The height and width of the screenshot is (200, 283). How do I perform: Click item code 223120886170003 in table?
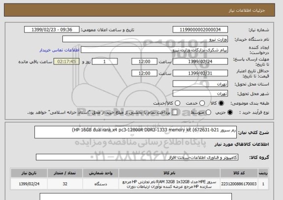point(239,184)
